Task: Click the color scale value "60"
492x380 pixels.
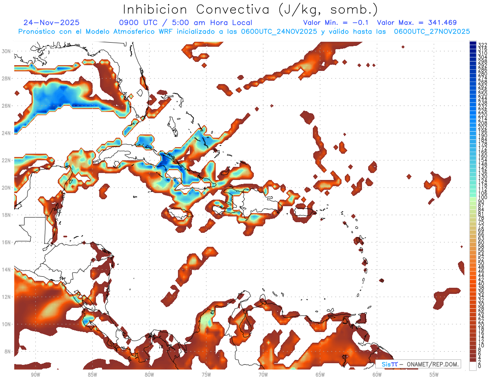Action: click(481, 242)
